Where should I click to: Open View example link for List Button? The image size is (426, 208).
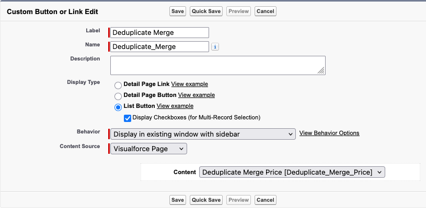tap(175, 106)
